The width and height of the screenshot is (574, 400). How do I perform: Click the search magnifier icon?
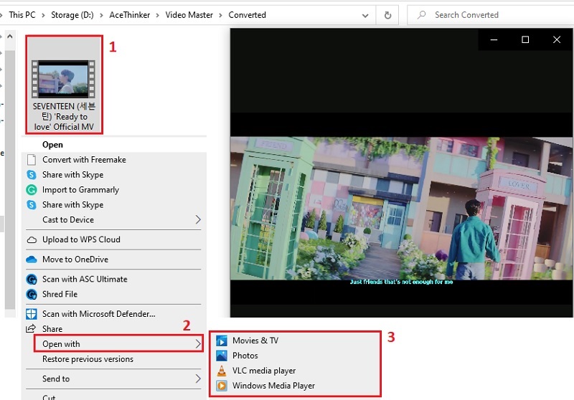422,15
